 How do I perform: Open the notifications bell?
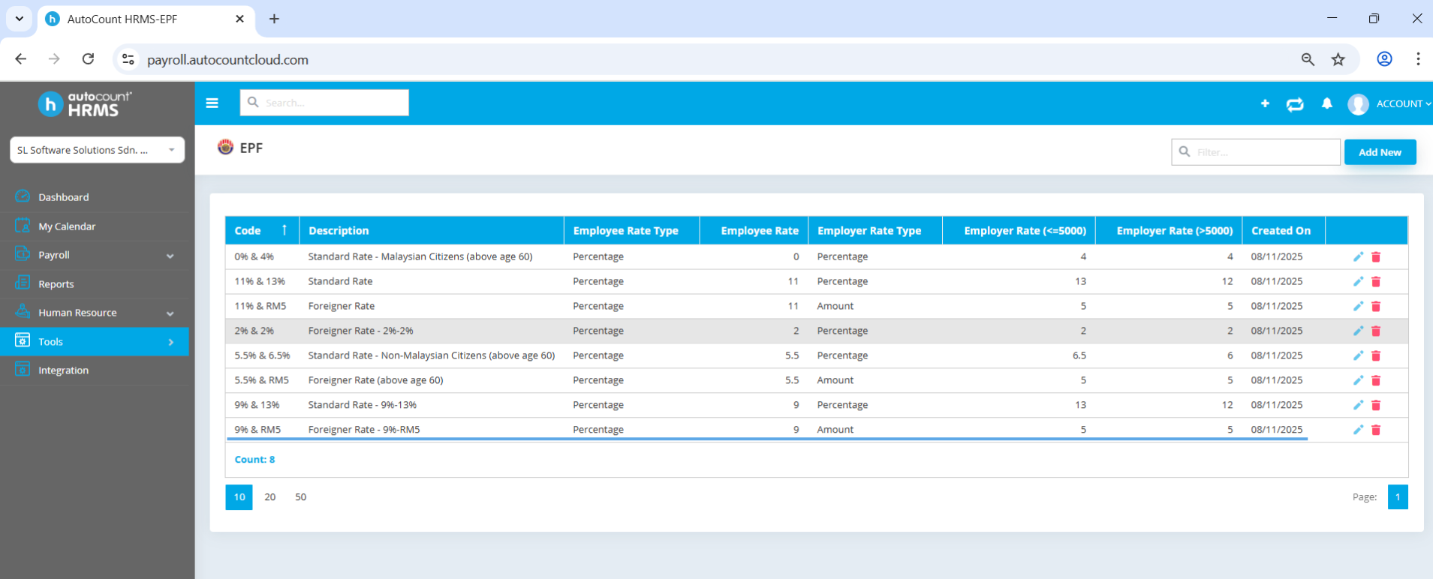click(x=1327, y=103)
